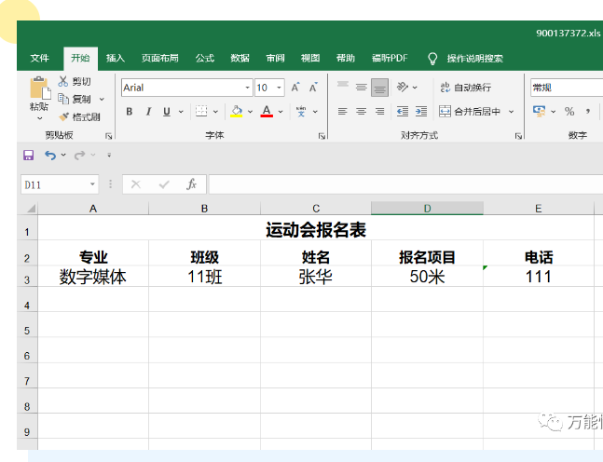Open the clipboard pane launcher

[x=109, y=136]
